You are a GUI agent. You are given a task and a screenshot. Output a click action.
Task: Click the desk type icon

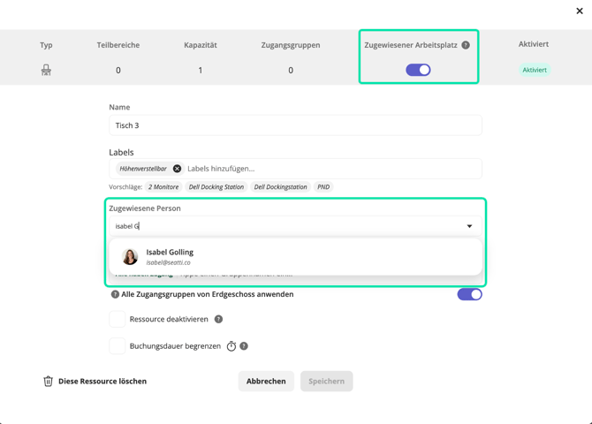click(x=46, y=71)
